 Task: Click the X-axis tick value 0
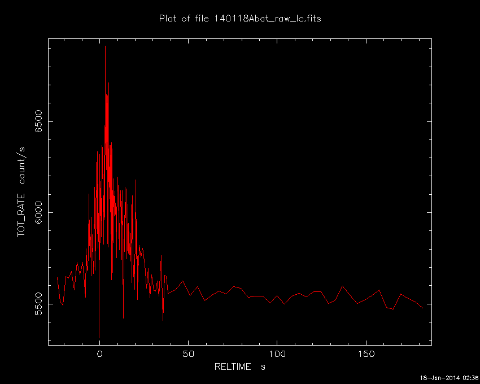(x=99, y=354)
